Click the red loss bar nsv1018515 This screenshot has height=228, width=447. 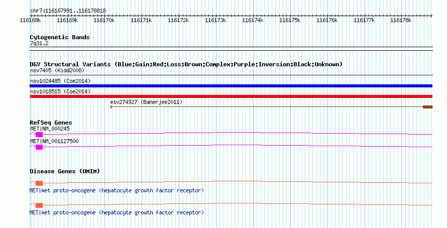point(231,96)
